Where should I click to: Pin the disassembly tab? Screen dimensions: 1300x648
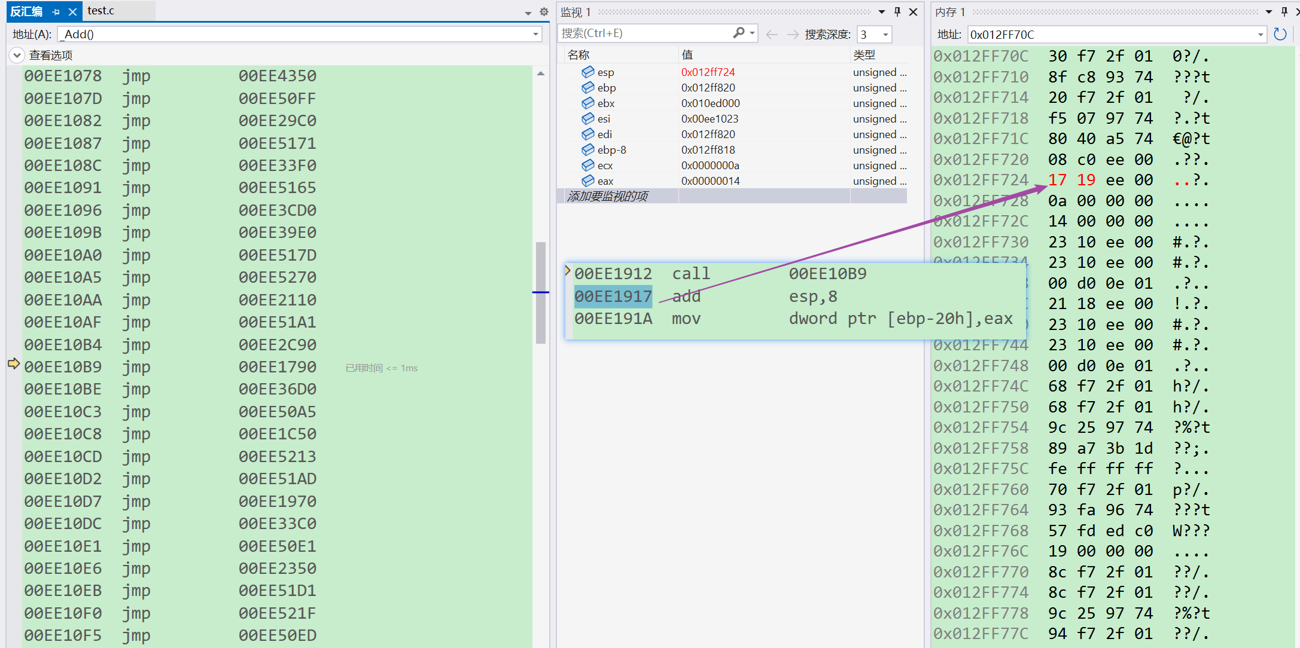coord(56,11)
